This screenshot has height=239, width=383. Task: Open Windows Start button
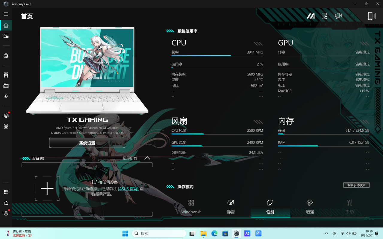[125, 233]
